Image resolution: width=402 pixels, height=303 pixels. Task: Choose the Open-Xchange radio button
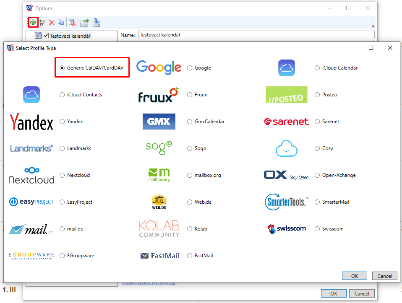pos(317,175)
